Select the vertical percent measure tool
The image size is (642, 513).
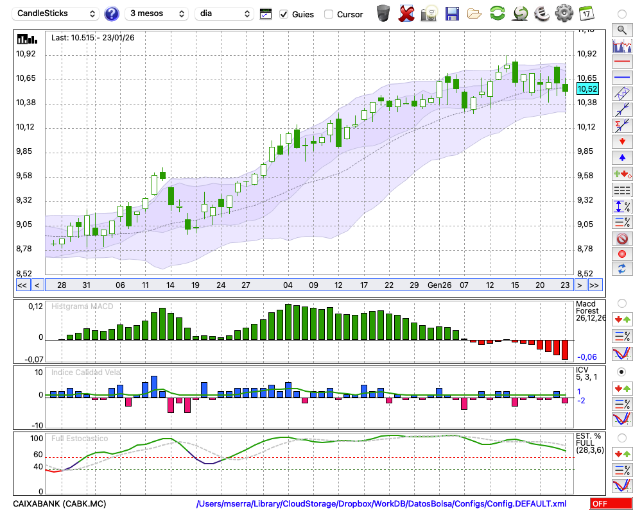point(622,206)
